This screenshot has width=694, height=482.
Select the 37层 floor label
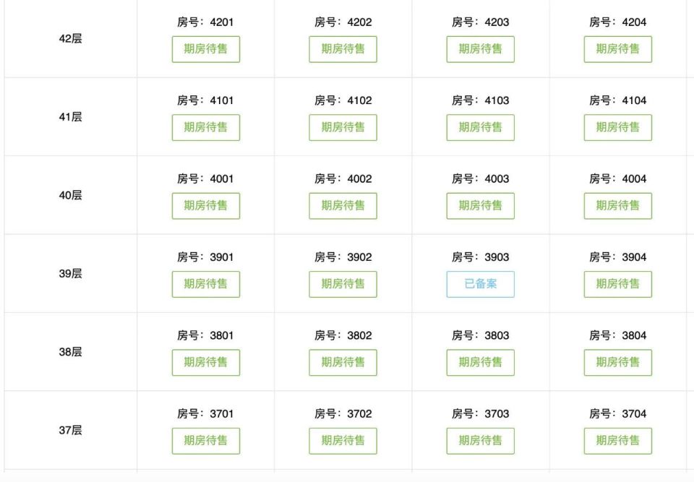pos(70,430)
